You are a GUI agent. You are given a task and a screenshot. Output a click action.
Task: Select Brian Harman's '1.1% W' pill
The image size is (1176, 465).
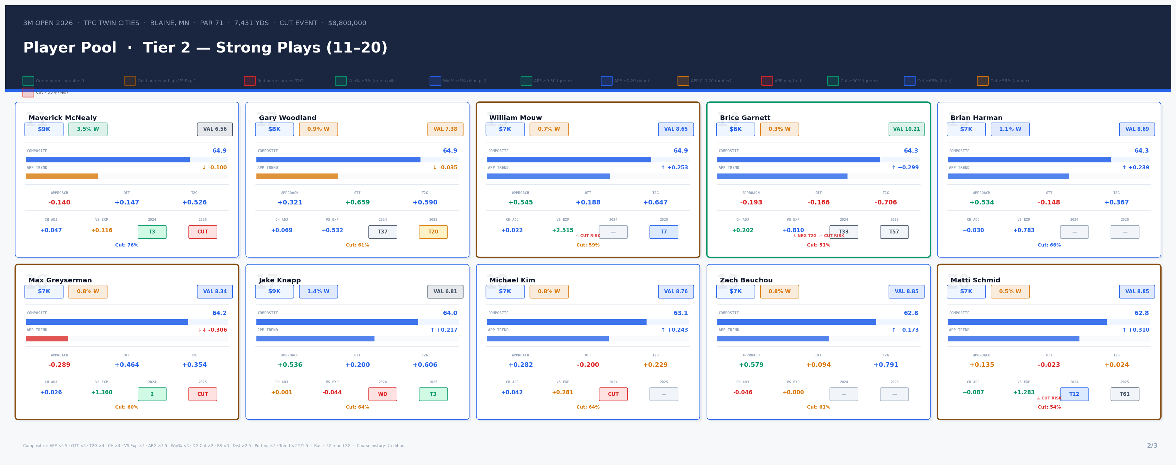(1010, 129)
